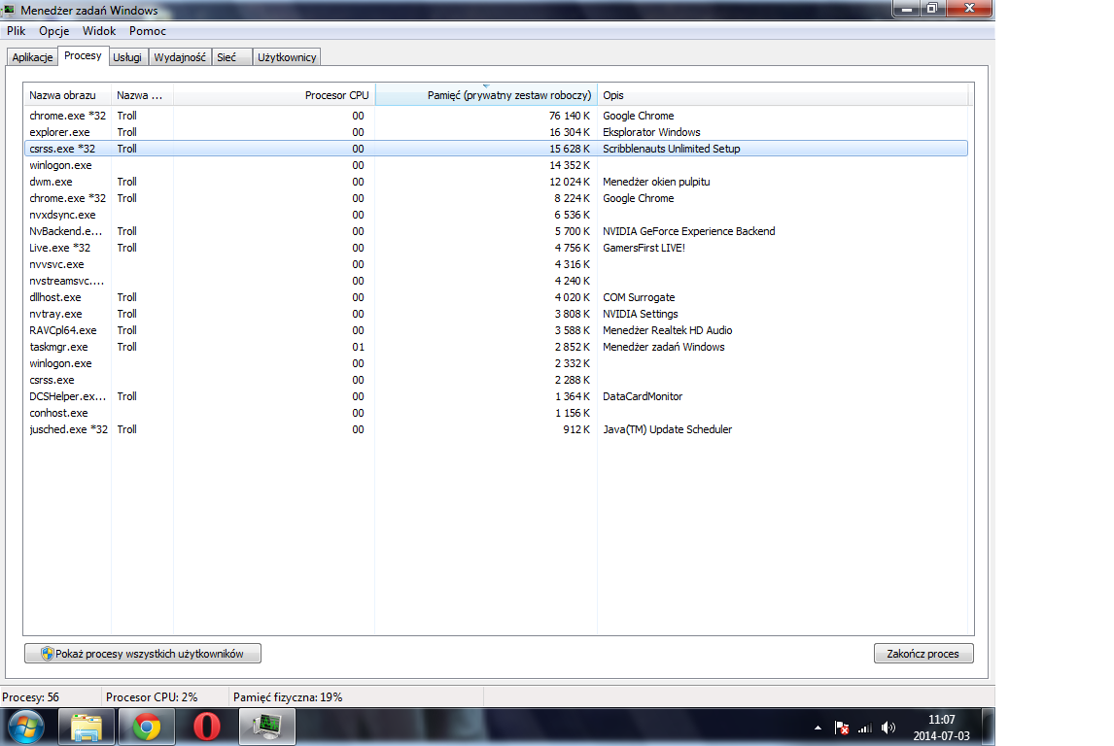The height and width of the screenshot is (746, 1114).
Task: Launch Google Chrome from the taskbar
Action: [x=147, y=727]
